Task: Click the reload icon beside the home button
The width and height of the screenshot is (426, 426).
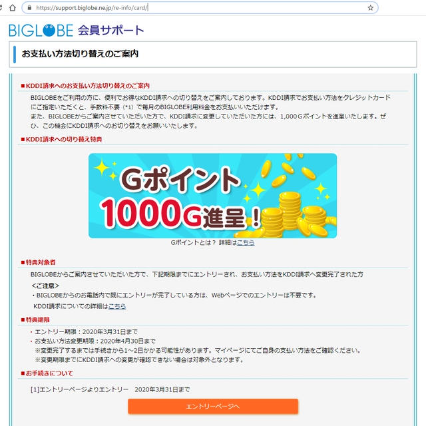Action: (1, 7)
